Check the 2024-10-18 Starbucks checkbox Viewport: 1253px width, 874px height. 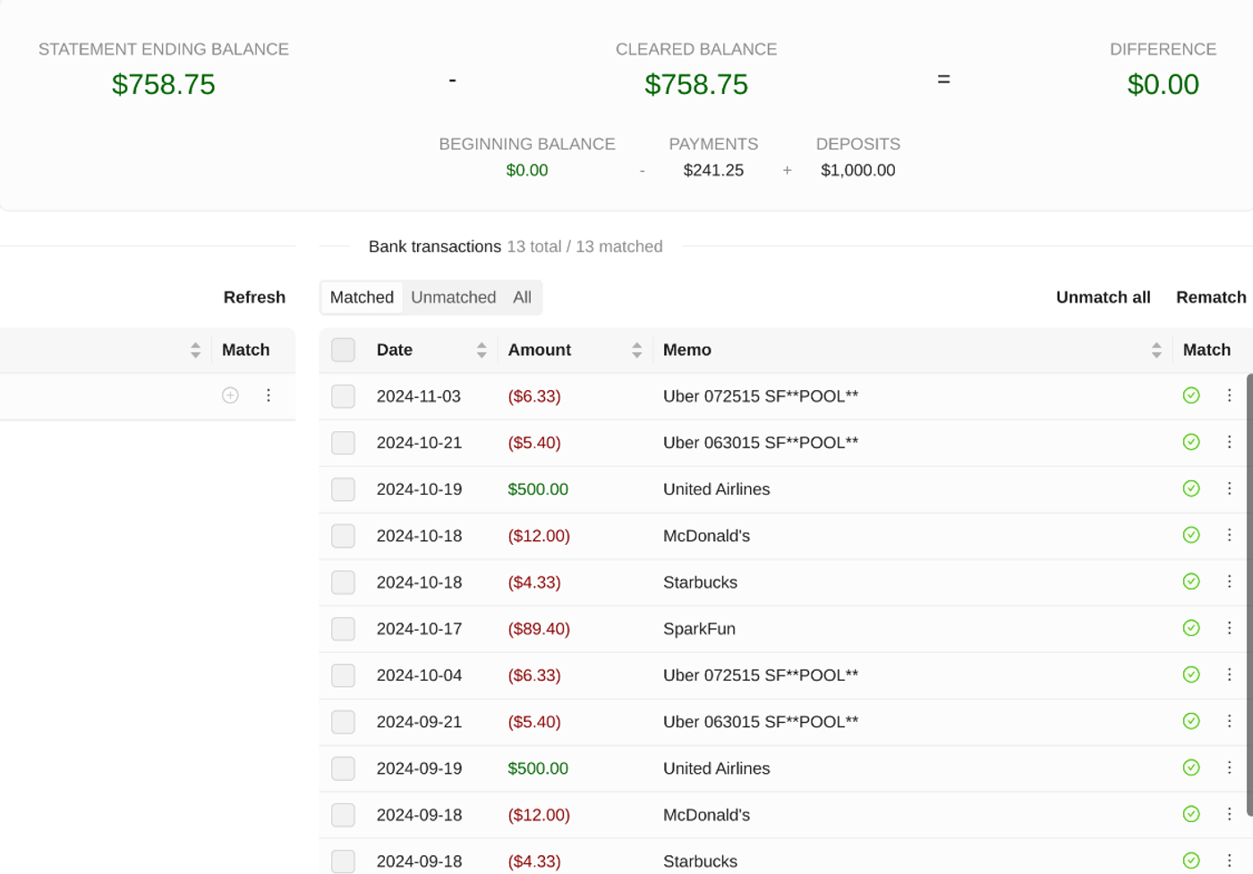coord(343,582)
